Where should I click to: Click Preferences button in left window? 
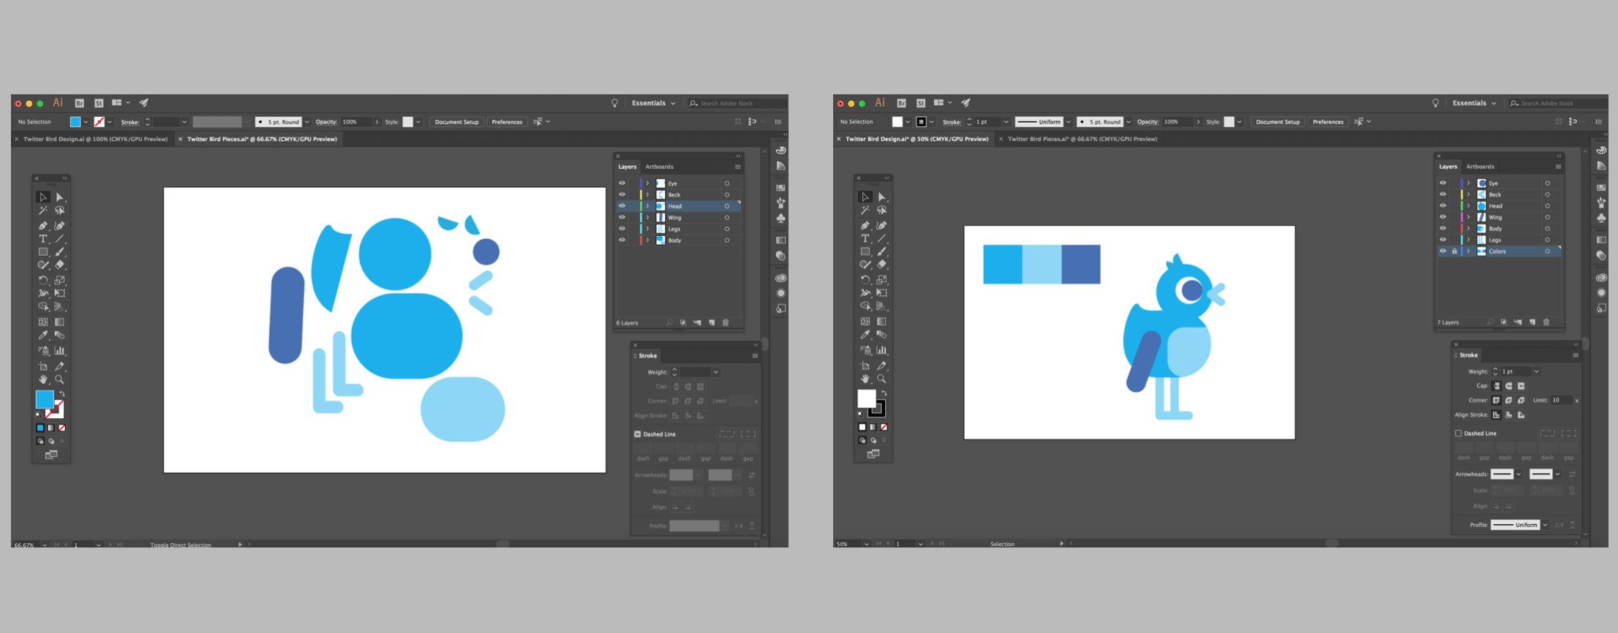click(x=507, y=122)
